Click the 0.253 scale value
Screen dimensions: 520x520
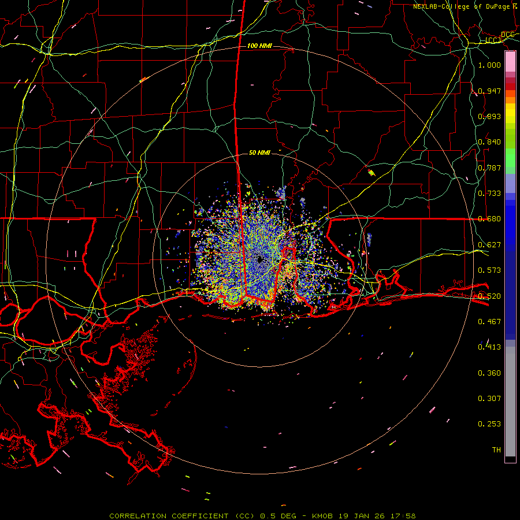(489, 424)
